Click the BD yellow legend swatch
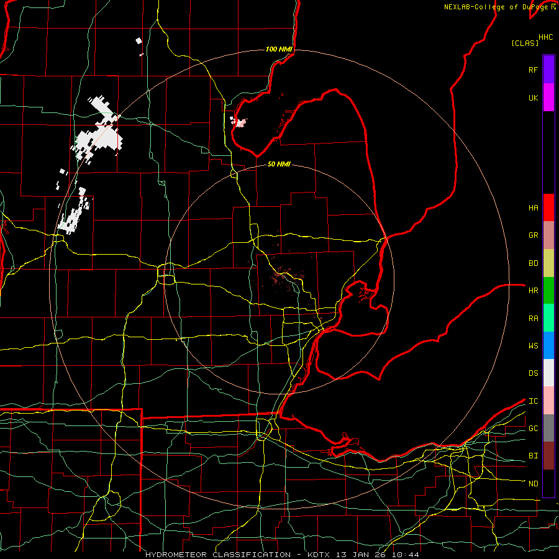 pyautogui.click(x=548, y=263)
